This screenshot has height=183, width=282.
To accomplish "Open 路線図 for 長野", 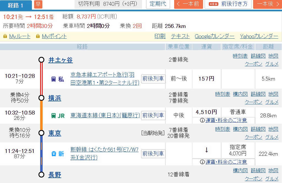I will 258,170.
